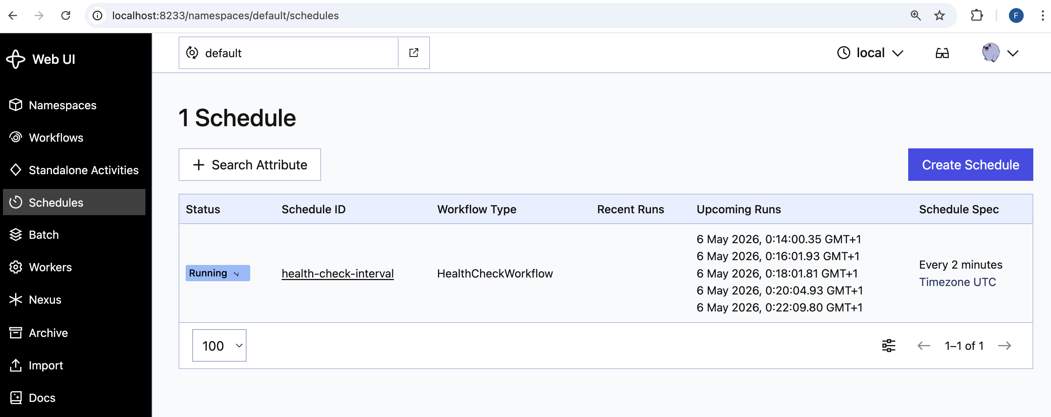Click the Recent Runs column header

click(630, 209)
